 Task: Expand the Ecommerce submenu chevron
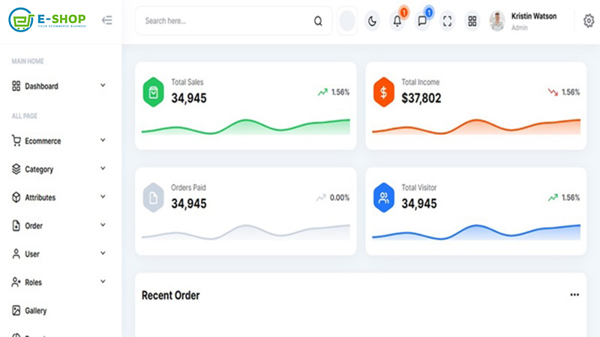pos(103,141)
